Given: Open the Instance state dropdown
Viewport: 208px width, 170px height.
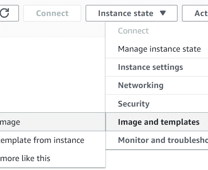Looking at the screenshot, I should point(132,13).
